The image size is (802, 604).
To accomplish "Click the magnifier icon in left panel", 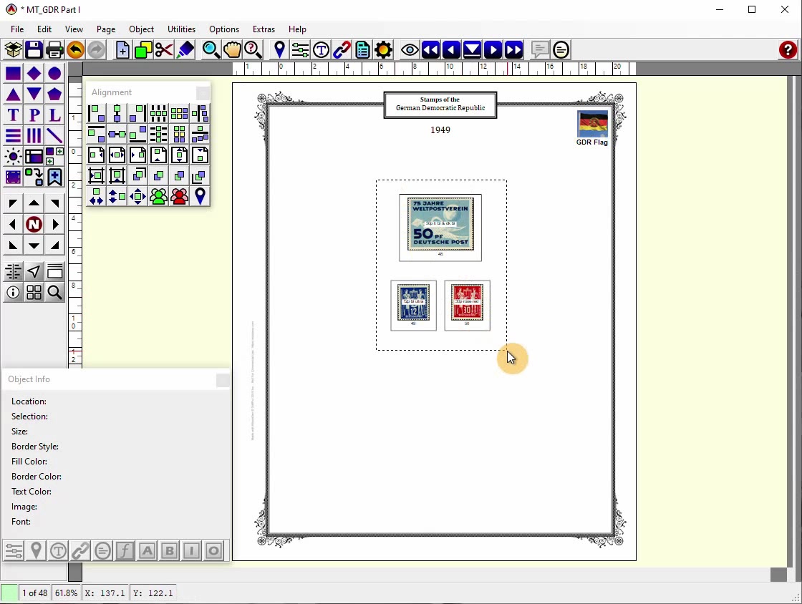I will pos(54,292).
